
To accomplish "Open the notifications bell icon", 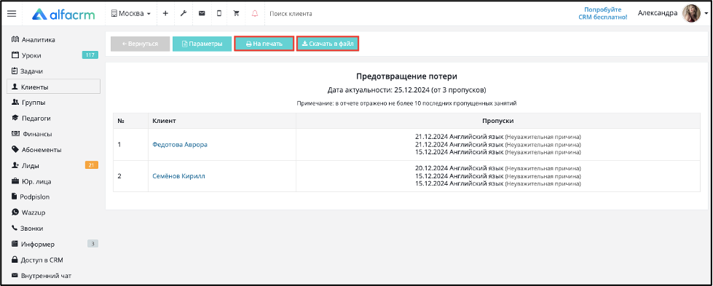I will (255, 14).
